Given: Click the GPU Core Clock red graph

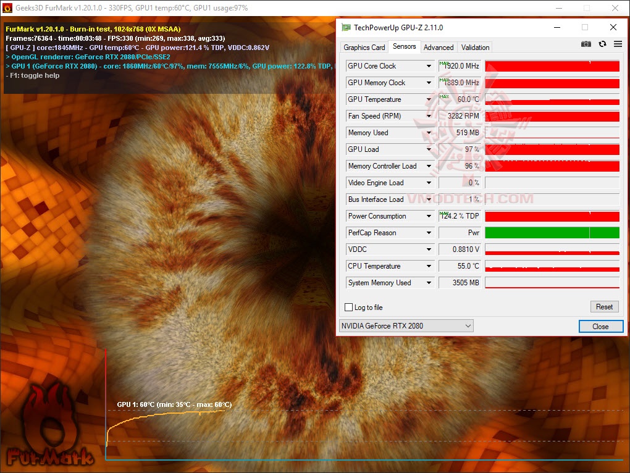Looking at the screenshot, I should [552, 66].
